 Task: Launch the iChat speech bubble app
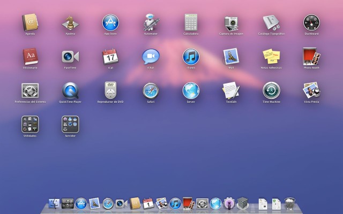point(151,57)
